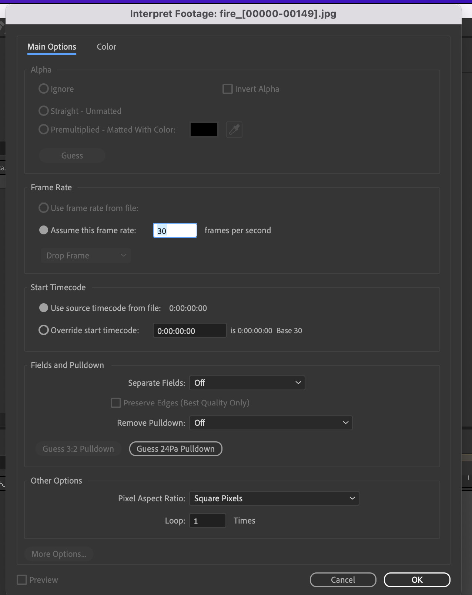472x595 pixels.
Task: Confirm the dialog with OK
Action: pos(417,580)
